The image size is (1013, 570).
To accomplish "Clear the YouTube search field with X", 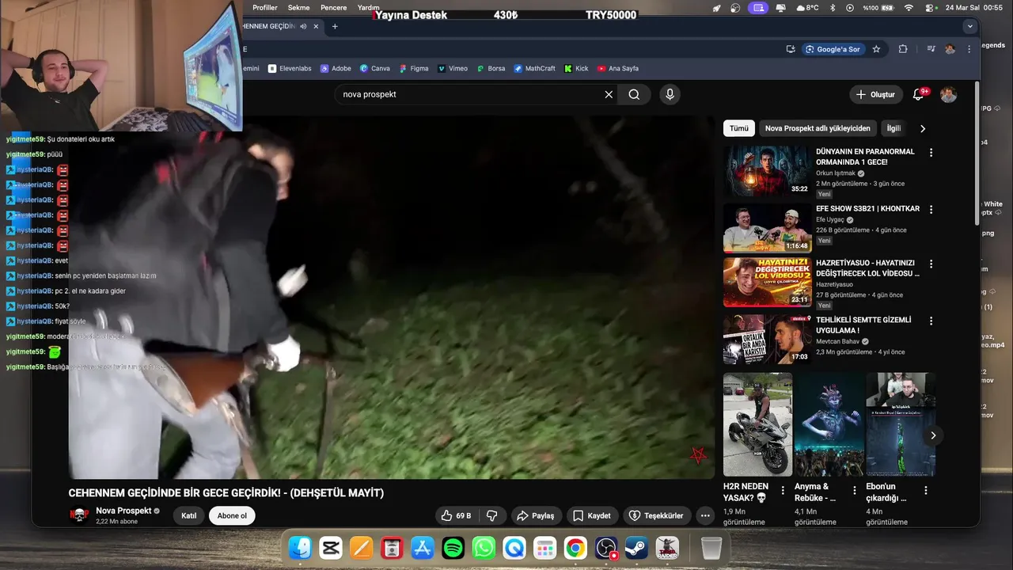I will coord(609,94).
